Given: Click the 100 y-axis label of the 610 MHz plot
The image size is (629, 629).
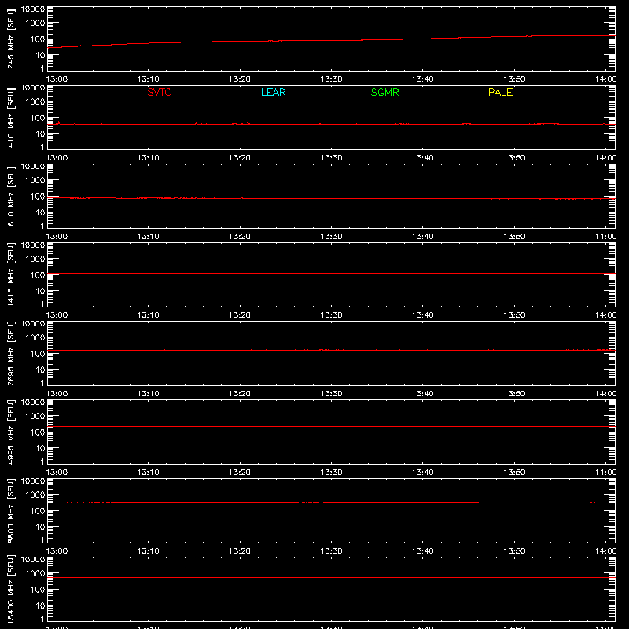Looking at the screenshot, I should 38,197.
